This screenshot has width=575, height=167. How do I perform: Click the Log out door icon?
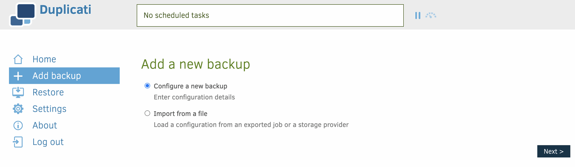tap(18, 142)
